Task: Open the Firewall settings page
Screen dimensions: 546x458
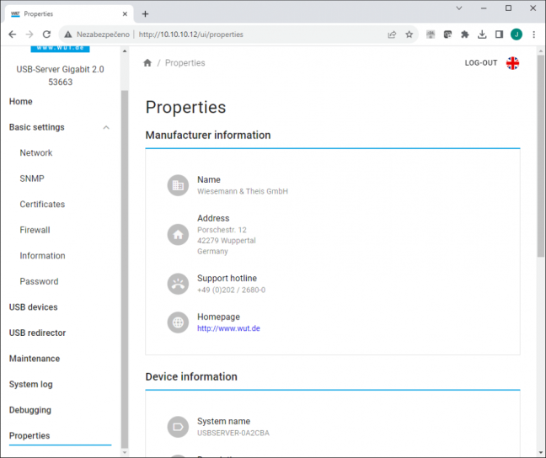Action: 35,230
